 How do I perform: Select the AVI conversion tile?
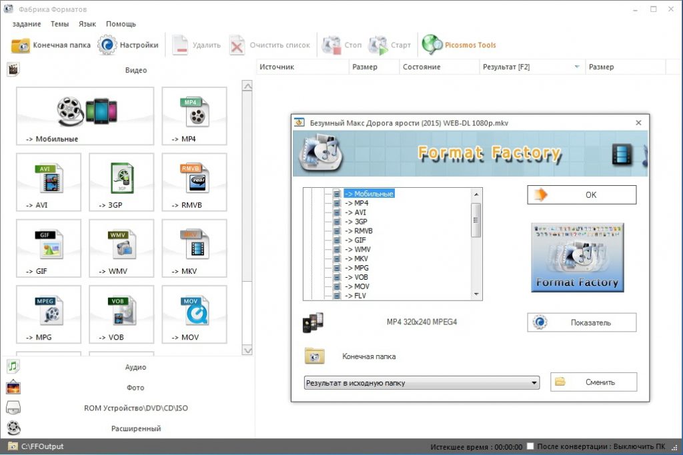[48, 182]
